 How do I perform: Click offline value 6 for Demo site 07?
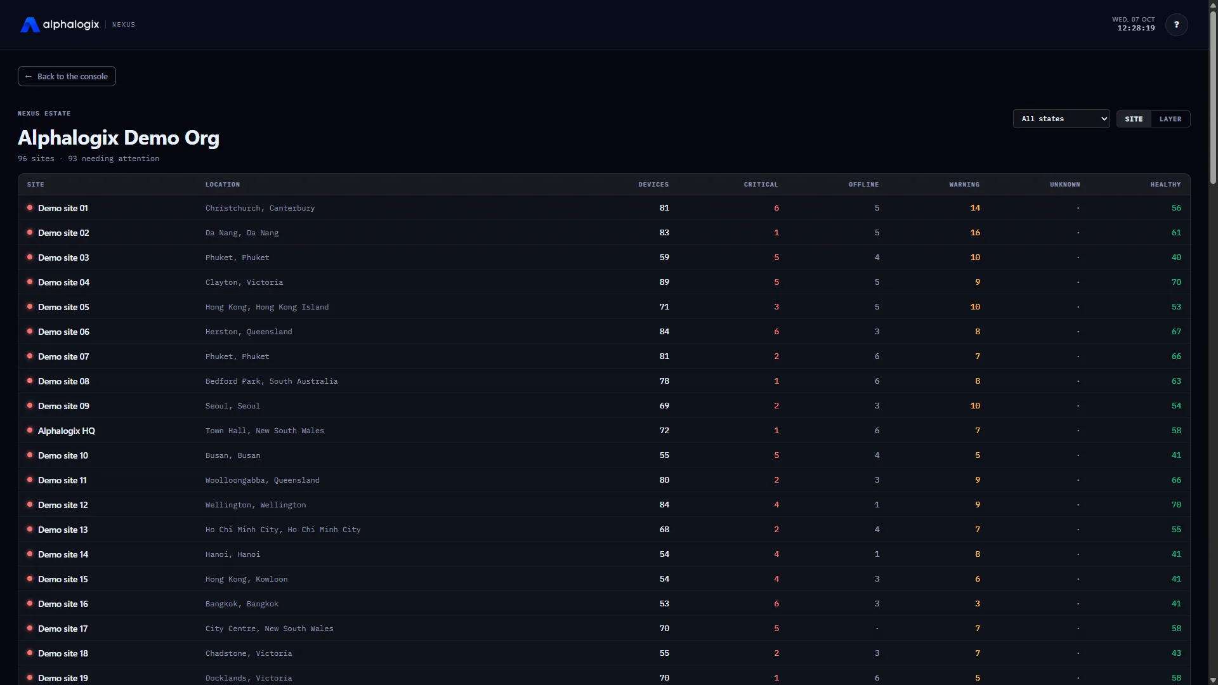click(877, 356)
